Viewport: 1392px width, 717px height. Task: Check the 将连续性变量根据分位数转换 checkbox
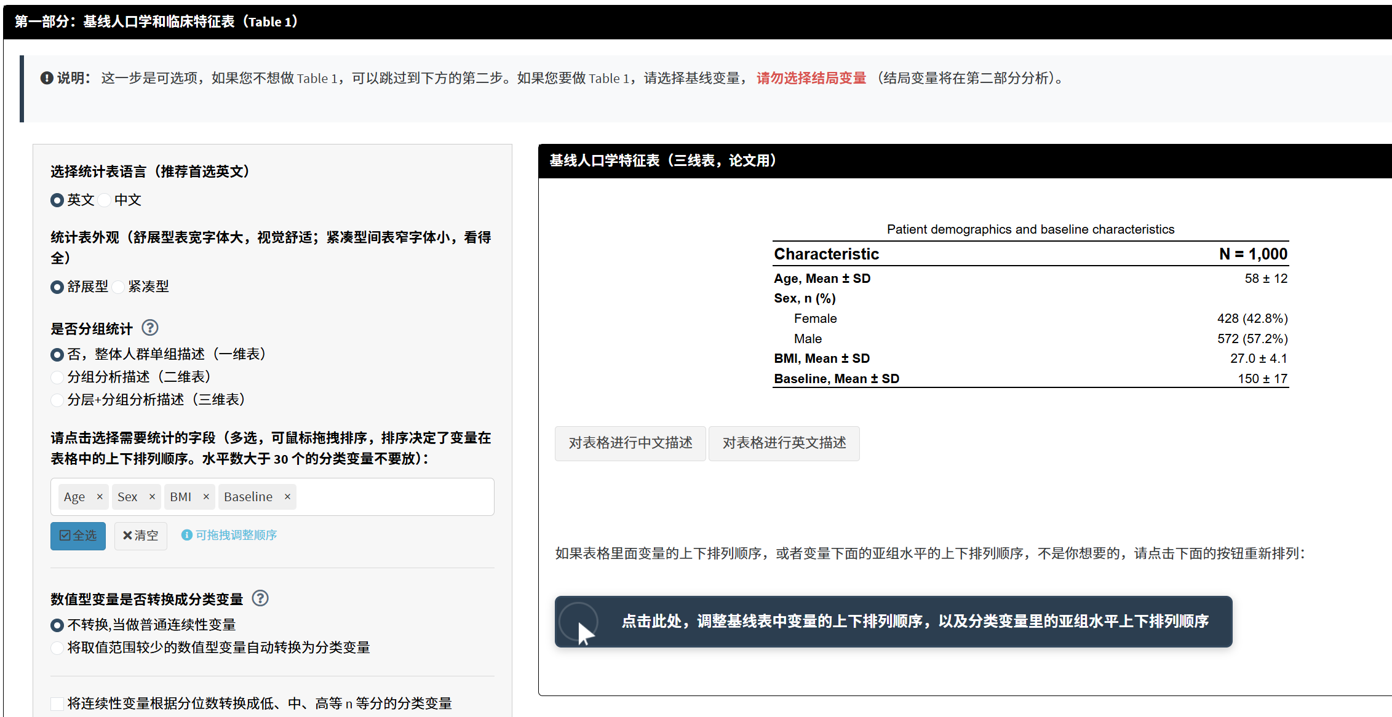[57, 703]
